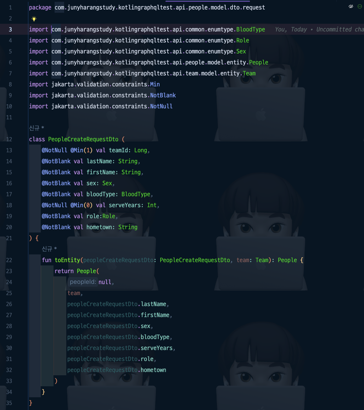
Task: Click '.bloodType' on line 29
Action: point(153,337)
